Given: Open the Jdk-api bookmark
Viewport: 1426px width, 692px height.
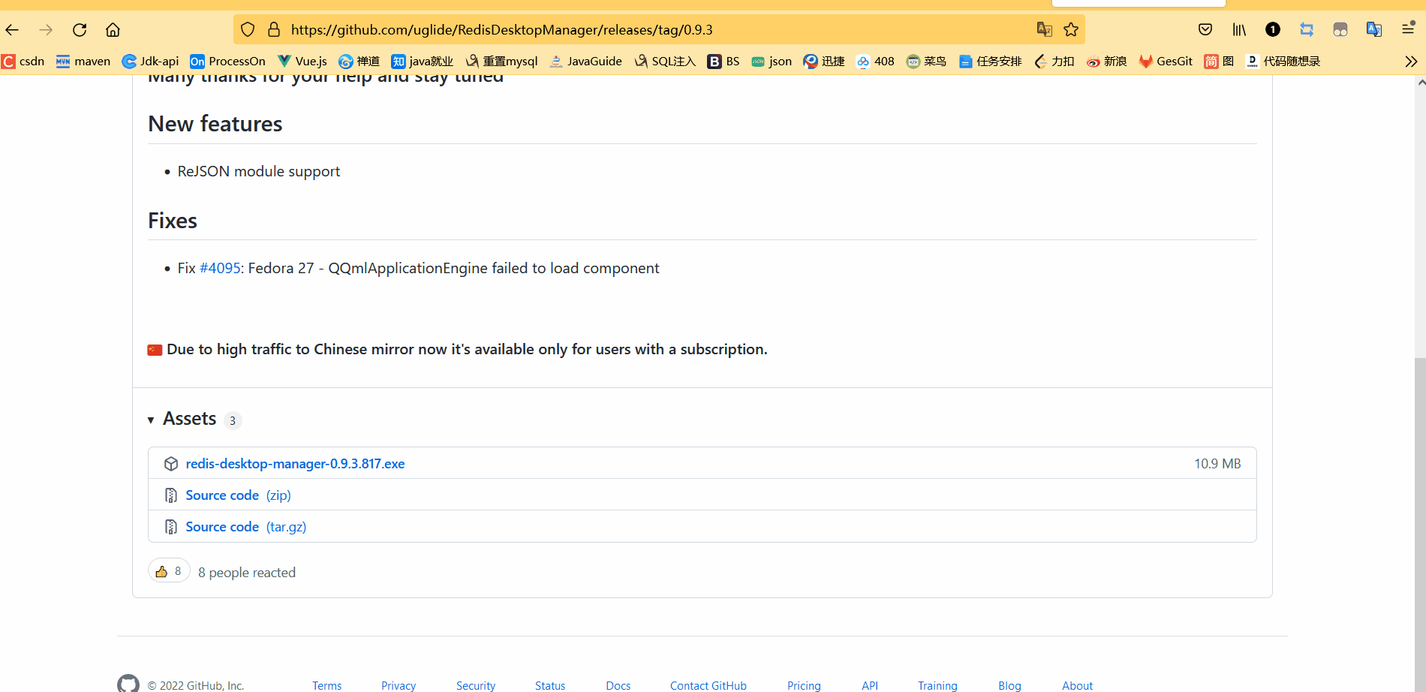Looking at the screenshot, I should (x=150, y=62).
